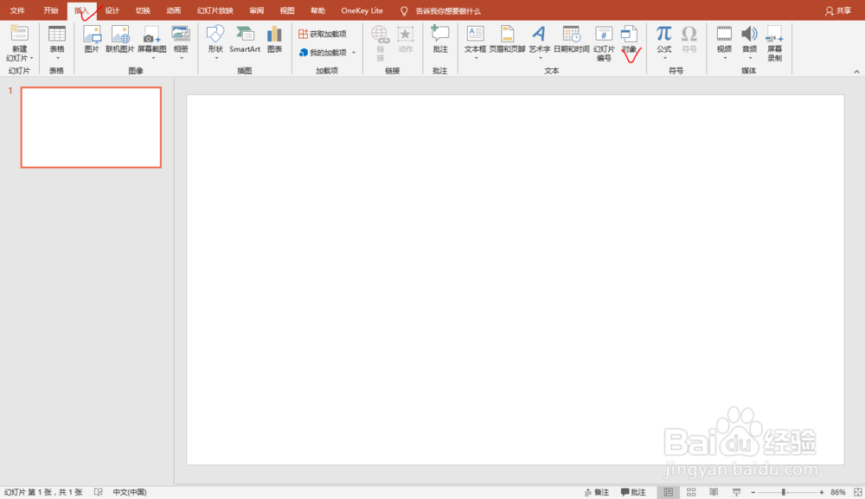Switch to the Home (开始) tab

[51, 10]
